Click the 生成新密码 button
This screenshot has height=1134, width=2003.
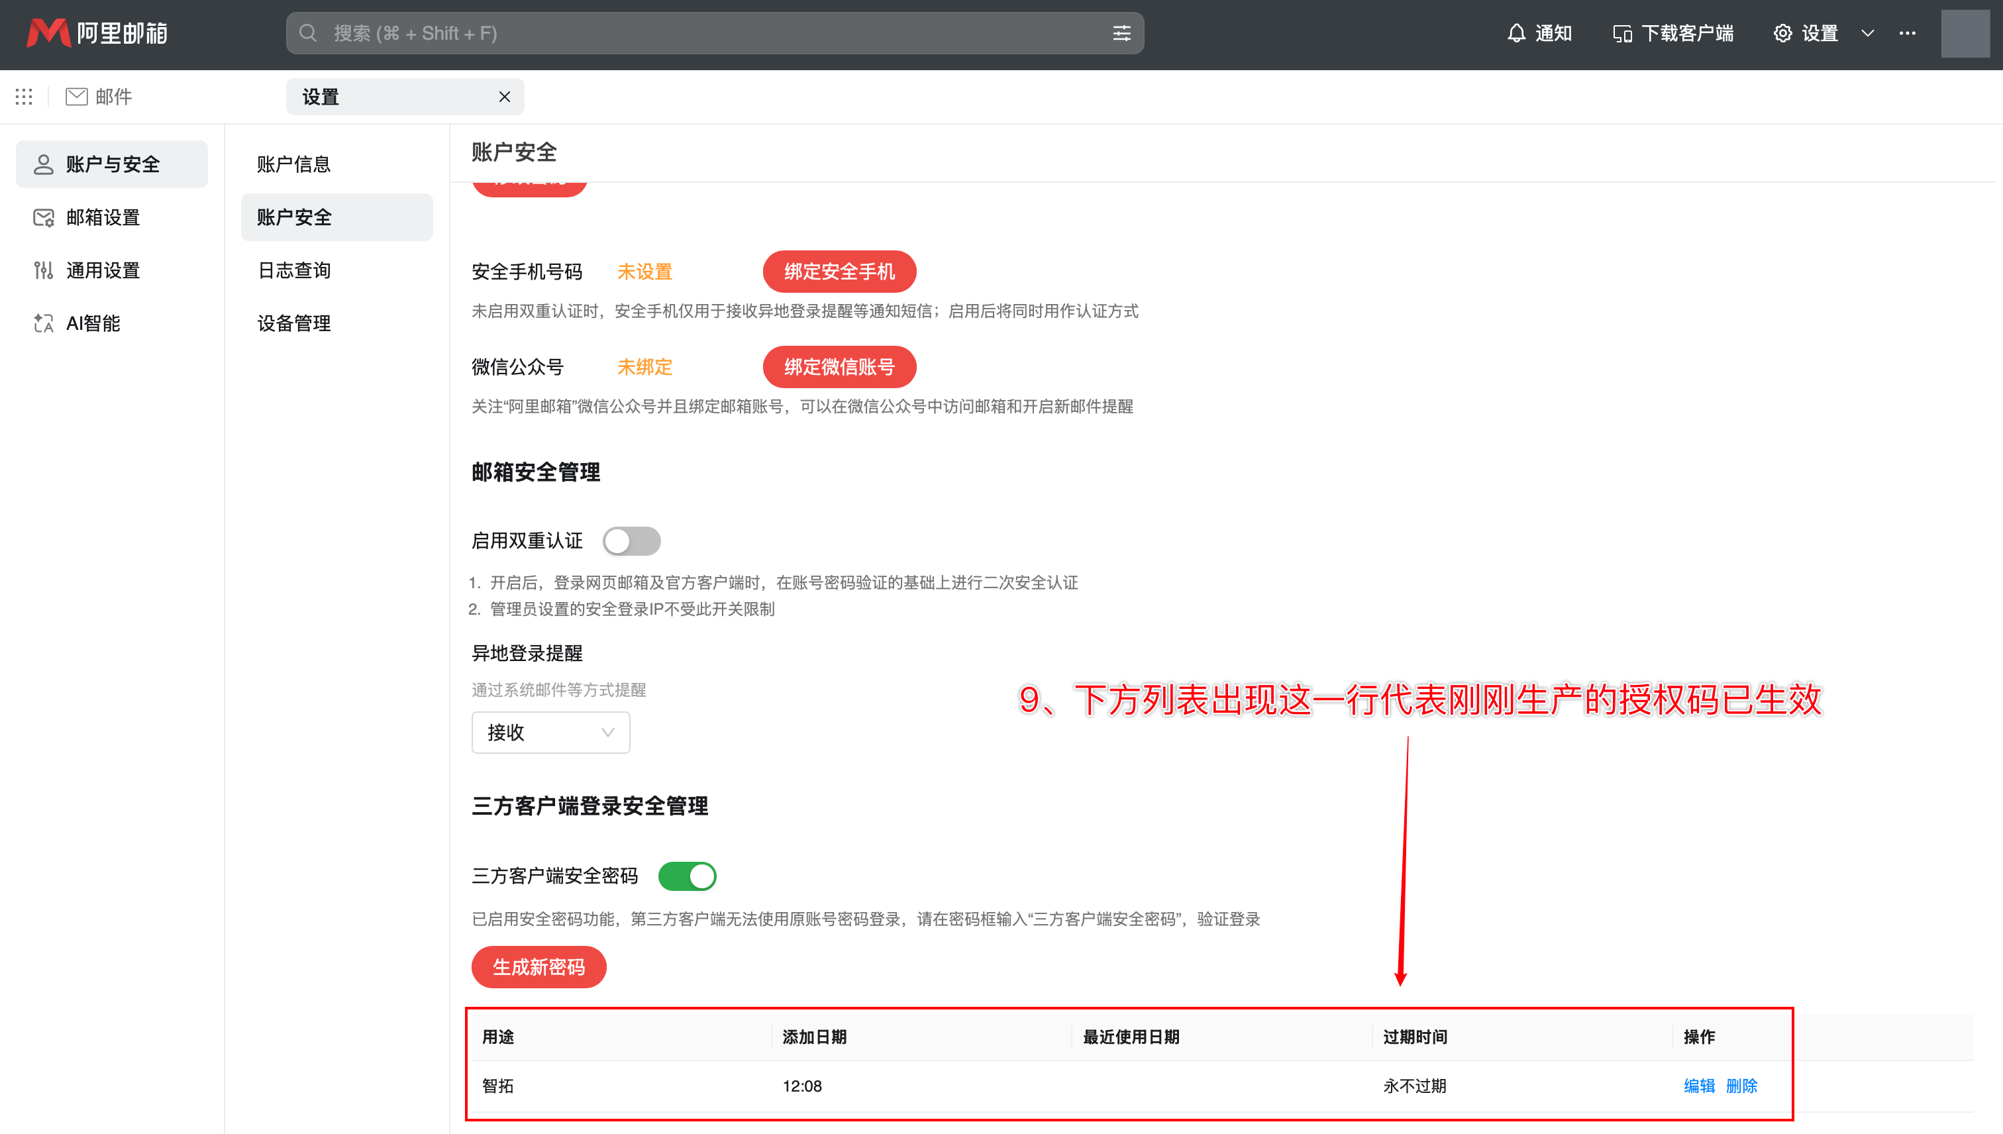[x=538, y=966]
